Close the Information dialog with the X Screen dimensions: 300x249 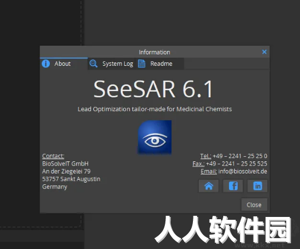click(265, 52)
